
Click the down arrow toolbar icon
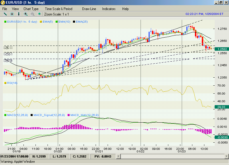click(19, 14)
